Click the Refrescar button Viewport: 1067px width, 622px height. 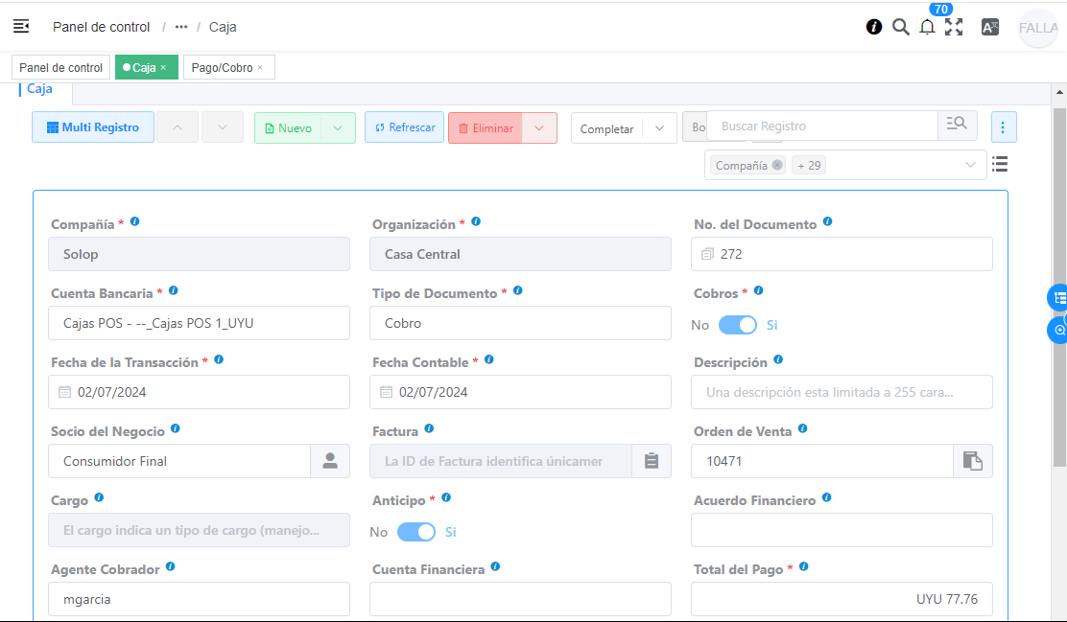pyautogui.click(x=404, y=127)
